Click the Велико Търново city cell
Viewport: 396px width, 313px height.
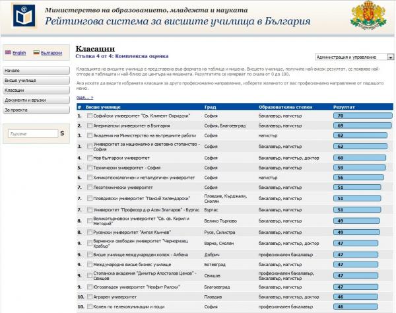[x=220, y=221]
